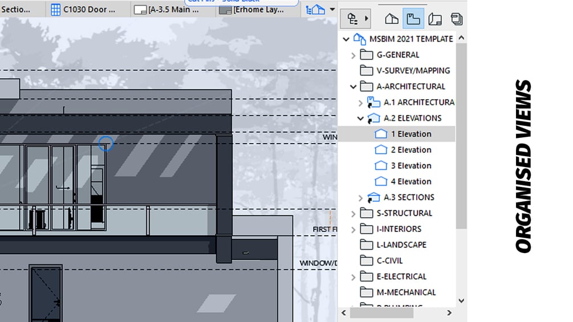Viewport: 573px width, 322px height.
Task: Select the L-LANDSCAPE folder icon
Action: tap(367, 245)
